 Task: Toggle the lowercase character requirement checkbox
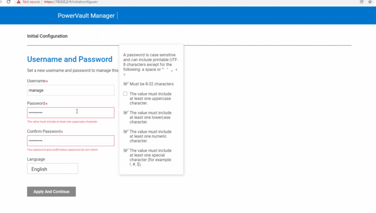[125, 113]
